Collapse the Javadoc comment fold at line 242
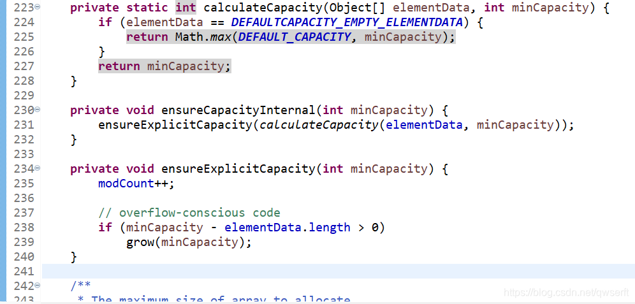 point(38,285)
